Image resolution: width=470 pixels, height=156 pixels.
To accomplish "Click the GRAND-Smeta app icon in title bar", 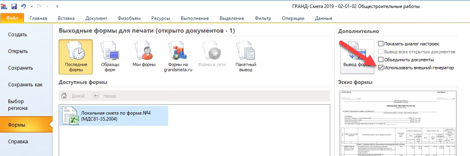I will pos(4,6).
